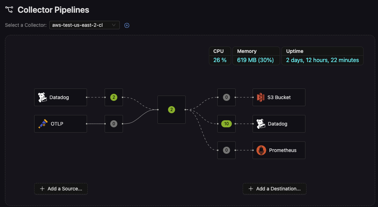Screen dimensions: 378x207
Task: Click the Datadog source dog icon
Action: pyautogui.click(x=43, y=97)
